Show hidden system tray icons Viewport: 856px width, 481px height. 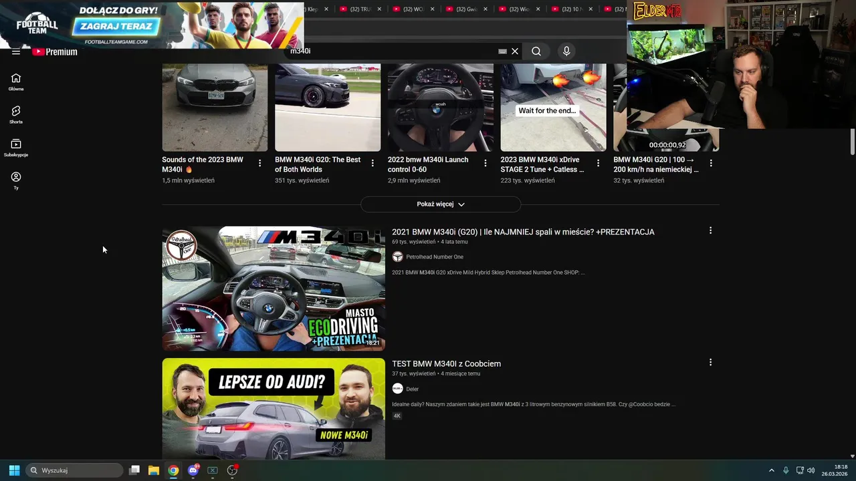(x=771, y=470)
